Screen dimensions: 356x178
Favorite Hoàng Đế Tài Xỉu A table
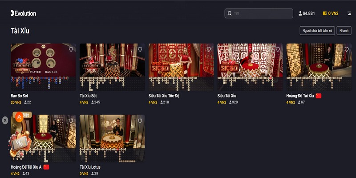point(71,121)
